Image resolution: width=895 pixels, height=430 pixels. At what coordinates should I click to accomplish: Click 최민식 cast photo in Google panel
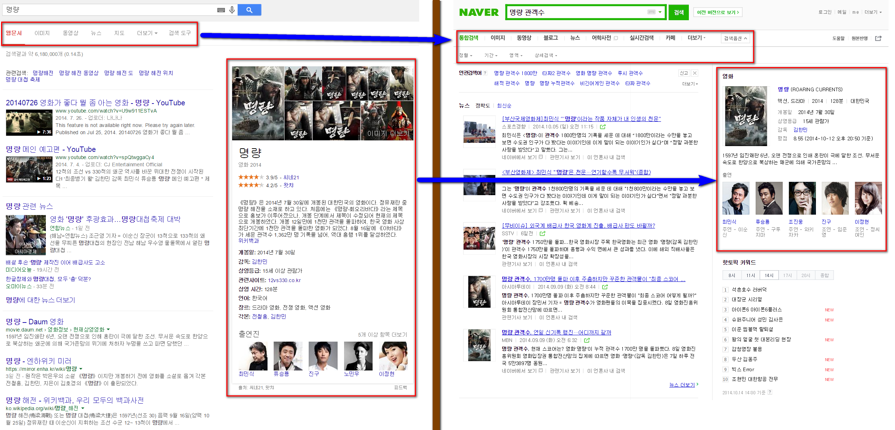tap(253, 356)
